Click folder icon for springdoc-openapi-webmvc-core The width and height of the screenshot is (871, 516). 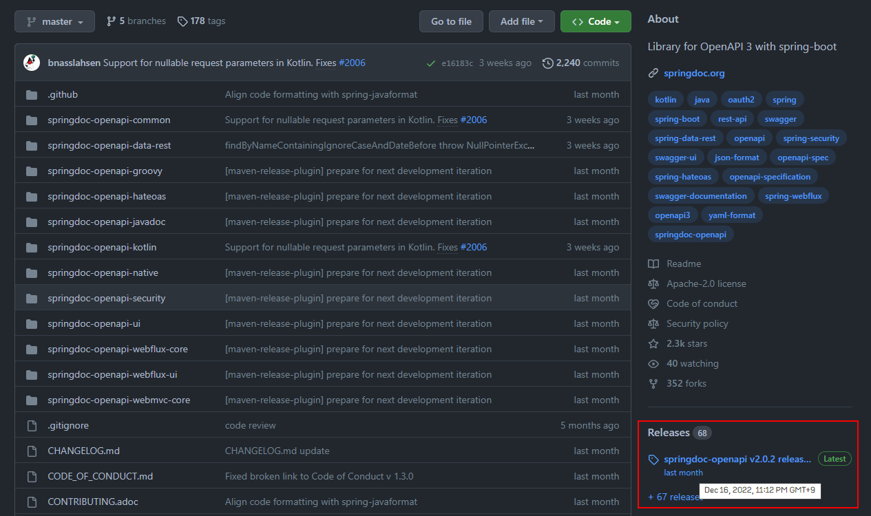(x=32, y=400)
